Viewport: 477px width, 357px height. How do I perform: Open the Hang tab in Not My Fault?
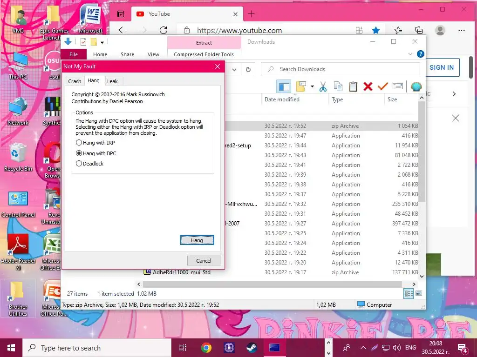pyautogui.click(x=93, y=80)
